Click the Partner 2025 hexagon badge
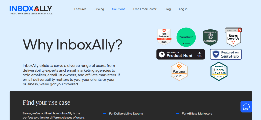Viewport: 261px width, 120px height. pos(179,71)
